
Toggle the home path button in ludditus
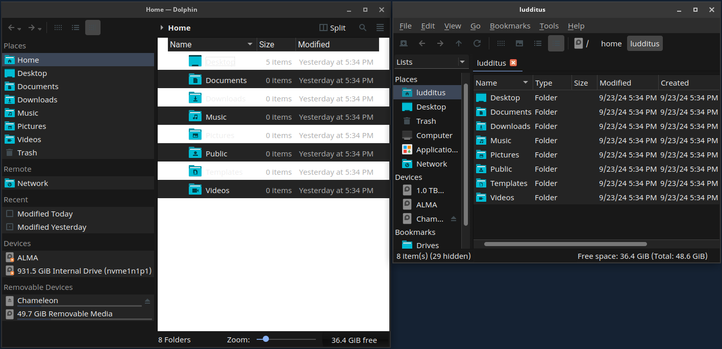[611, 44]
